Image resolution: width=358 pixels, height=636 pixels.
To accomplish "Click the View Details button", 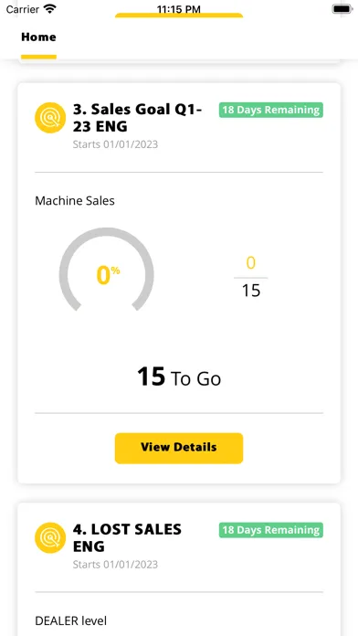I will (x=179, y=448).
